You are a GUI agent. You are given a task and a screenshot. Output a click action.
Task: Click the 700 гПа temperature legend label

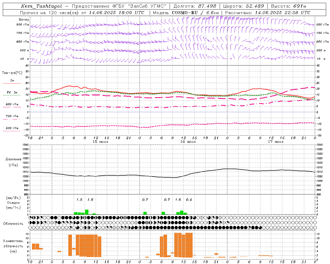12,116
